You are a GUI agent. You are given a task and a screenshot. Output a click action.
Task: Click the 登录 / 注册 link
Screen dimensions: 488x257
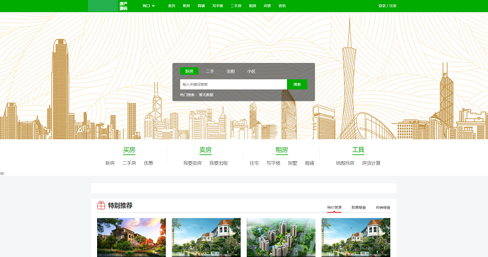pyautogui.click(x=387, y=6)
